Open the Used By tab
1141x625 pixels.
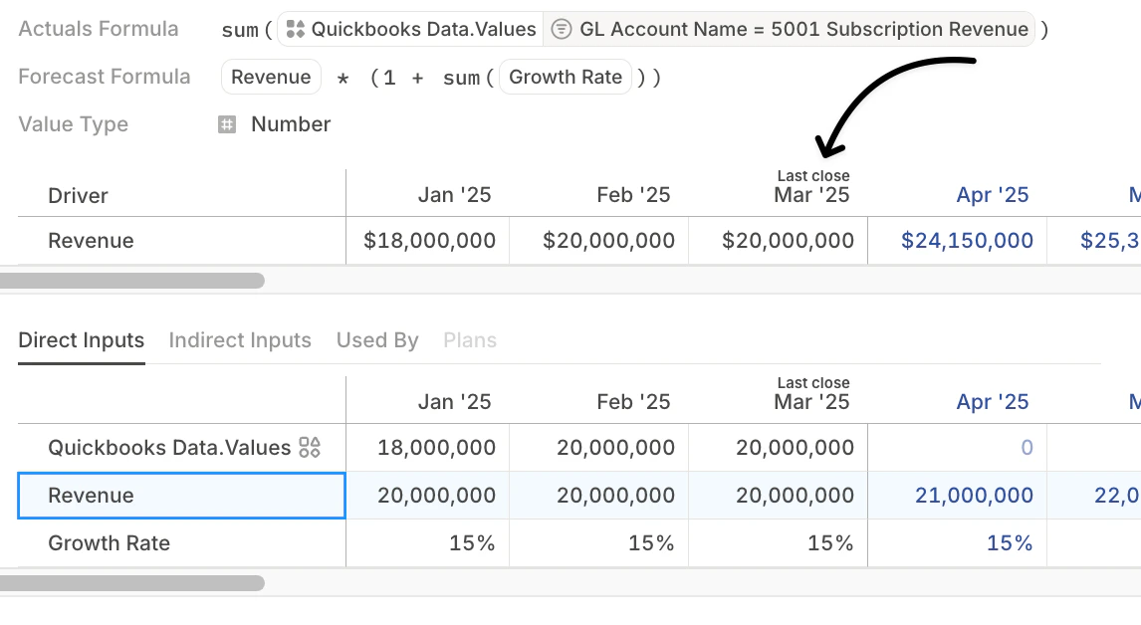[x=377, y=340]
